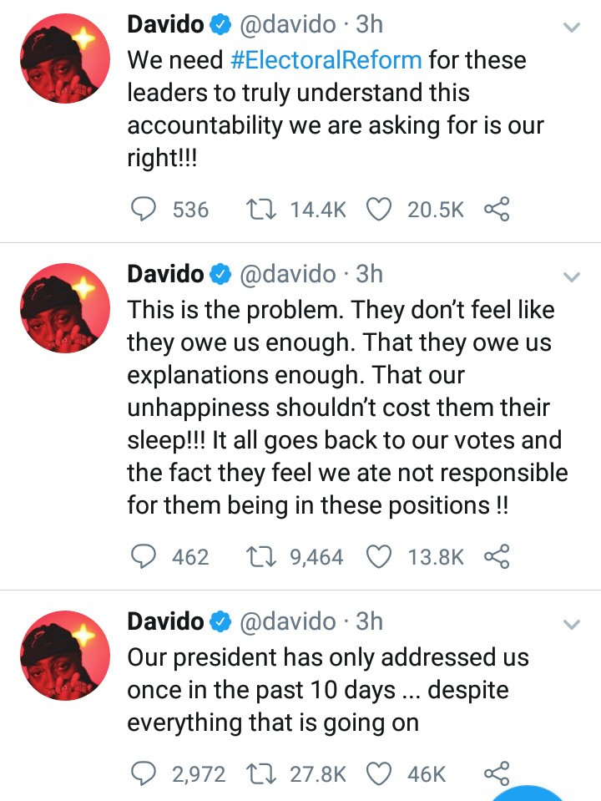
Task: Share the 'This is the problem' tweet
Action: point(497,556)
